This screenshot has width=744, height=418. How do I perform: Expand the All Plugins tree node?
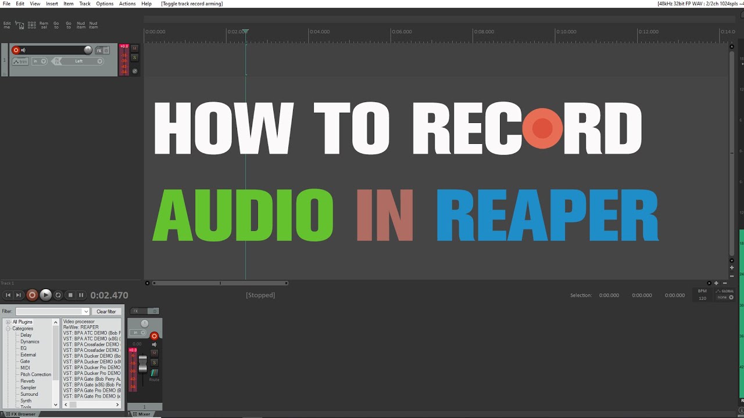[9, 322]
